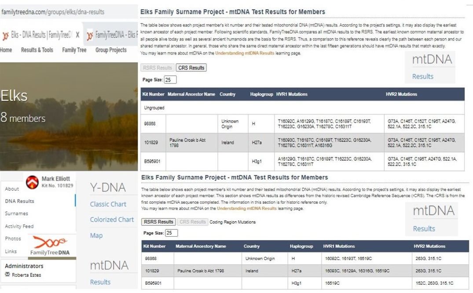Viewport: 473px width, 293px height.
Task: Select Surnames in the left sidebar
Action: pyautogui.click(x=16, y=213)
